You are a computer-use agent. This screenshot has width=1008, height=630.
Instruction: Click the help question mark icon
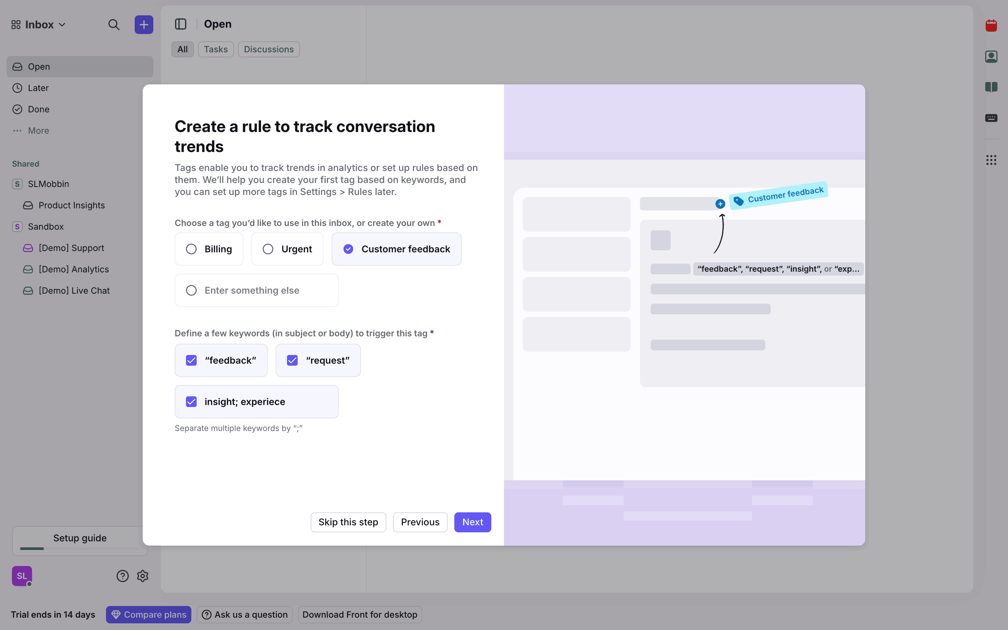click(x=122, y=576)
